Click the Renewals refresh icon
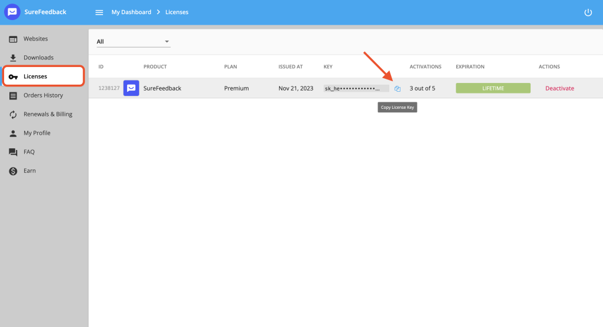Image resolution: width=603 pixels, height=327 pixels. click(x=13, y=115)
